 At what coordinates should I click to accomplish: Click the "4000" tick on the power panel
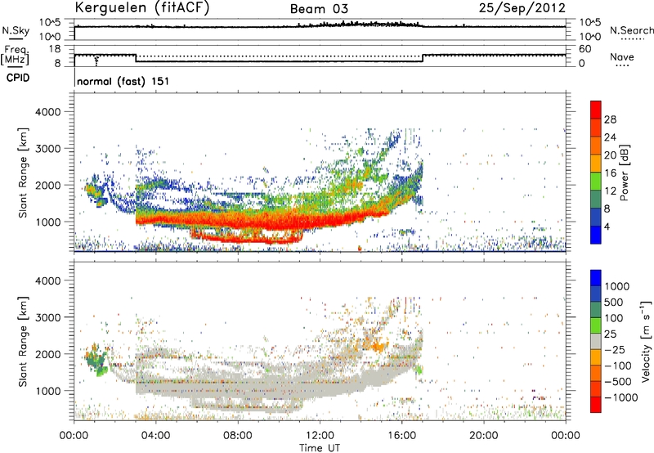tap(47, 112)
